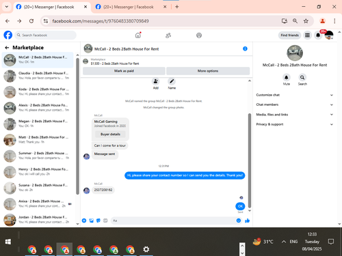The height and width of the screenshot is (256, 342).
Task: Click the Facebook logo home icon
Action: (8, 35)
